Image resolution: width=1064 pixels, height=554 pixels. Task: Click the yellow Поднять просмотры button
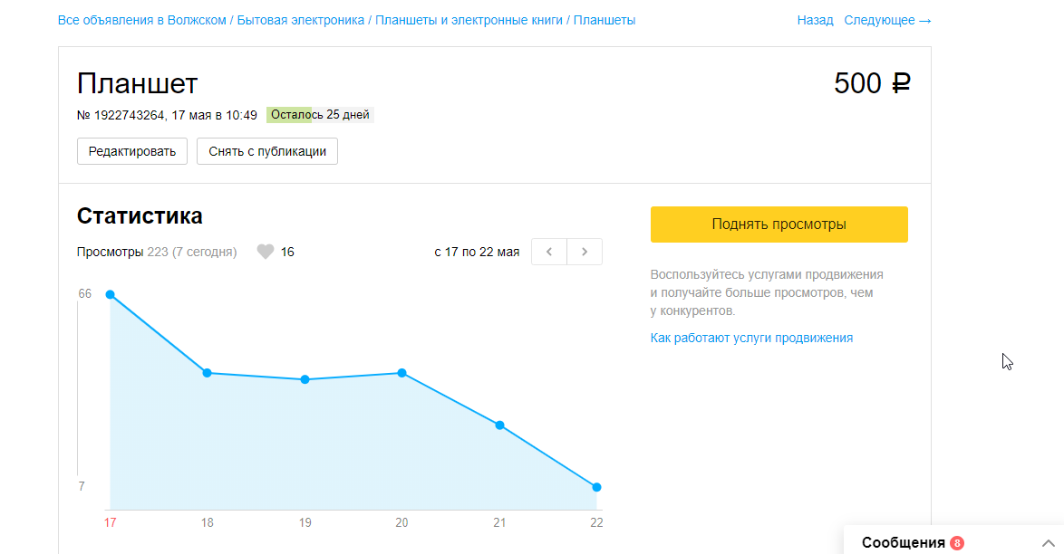(779, 224)
